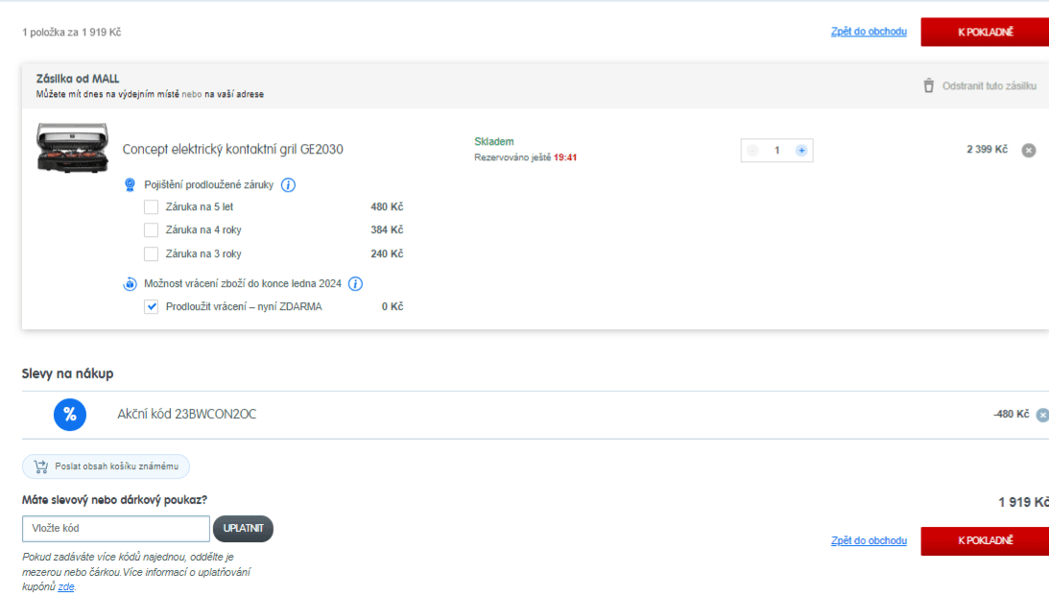Uncheck Prodloužit vrácení – nyní ZDARMA
Viewport: 1049px width, 596px height.
click(152, 307)
